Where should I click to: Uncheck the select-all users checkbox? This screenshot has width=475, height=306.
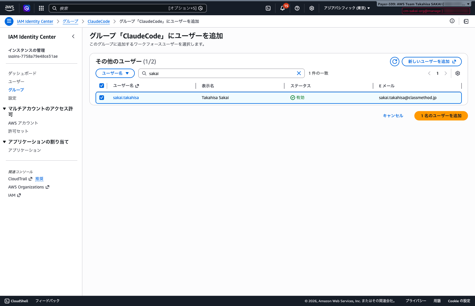point(102,86)
